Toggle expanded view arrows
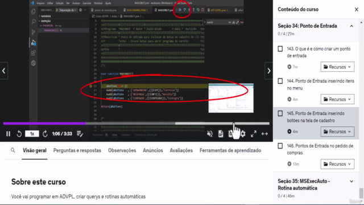Image resolution: width=364 pixels, height=205 pixels. click(264, 134)
